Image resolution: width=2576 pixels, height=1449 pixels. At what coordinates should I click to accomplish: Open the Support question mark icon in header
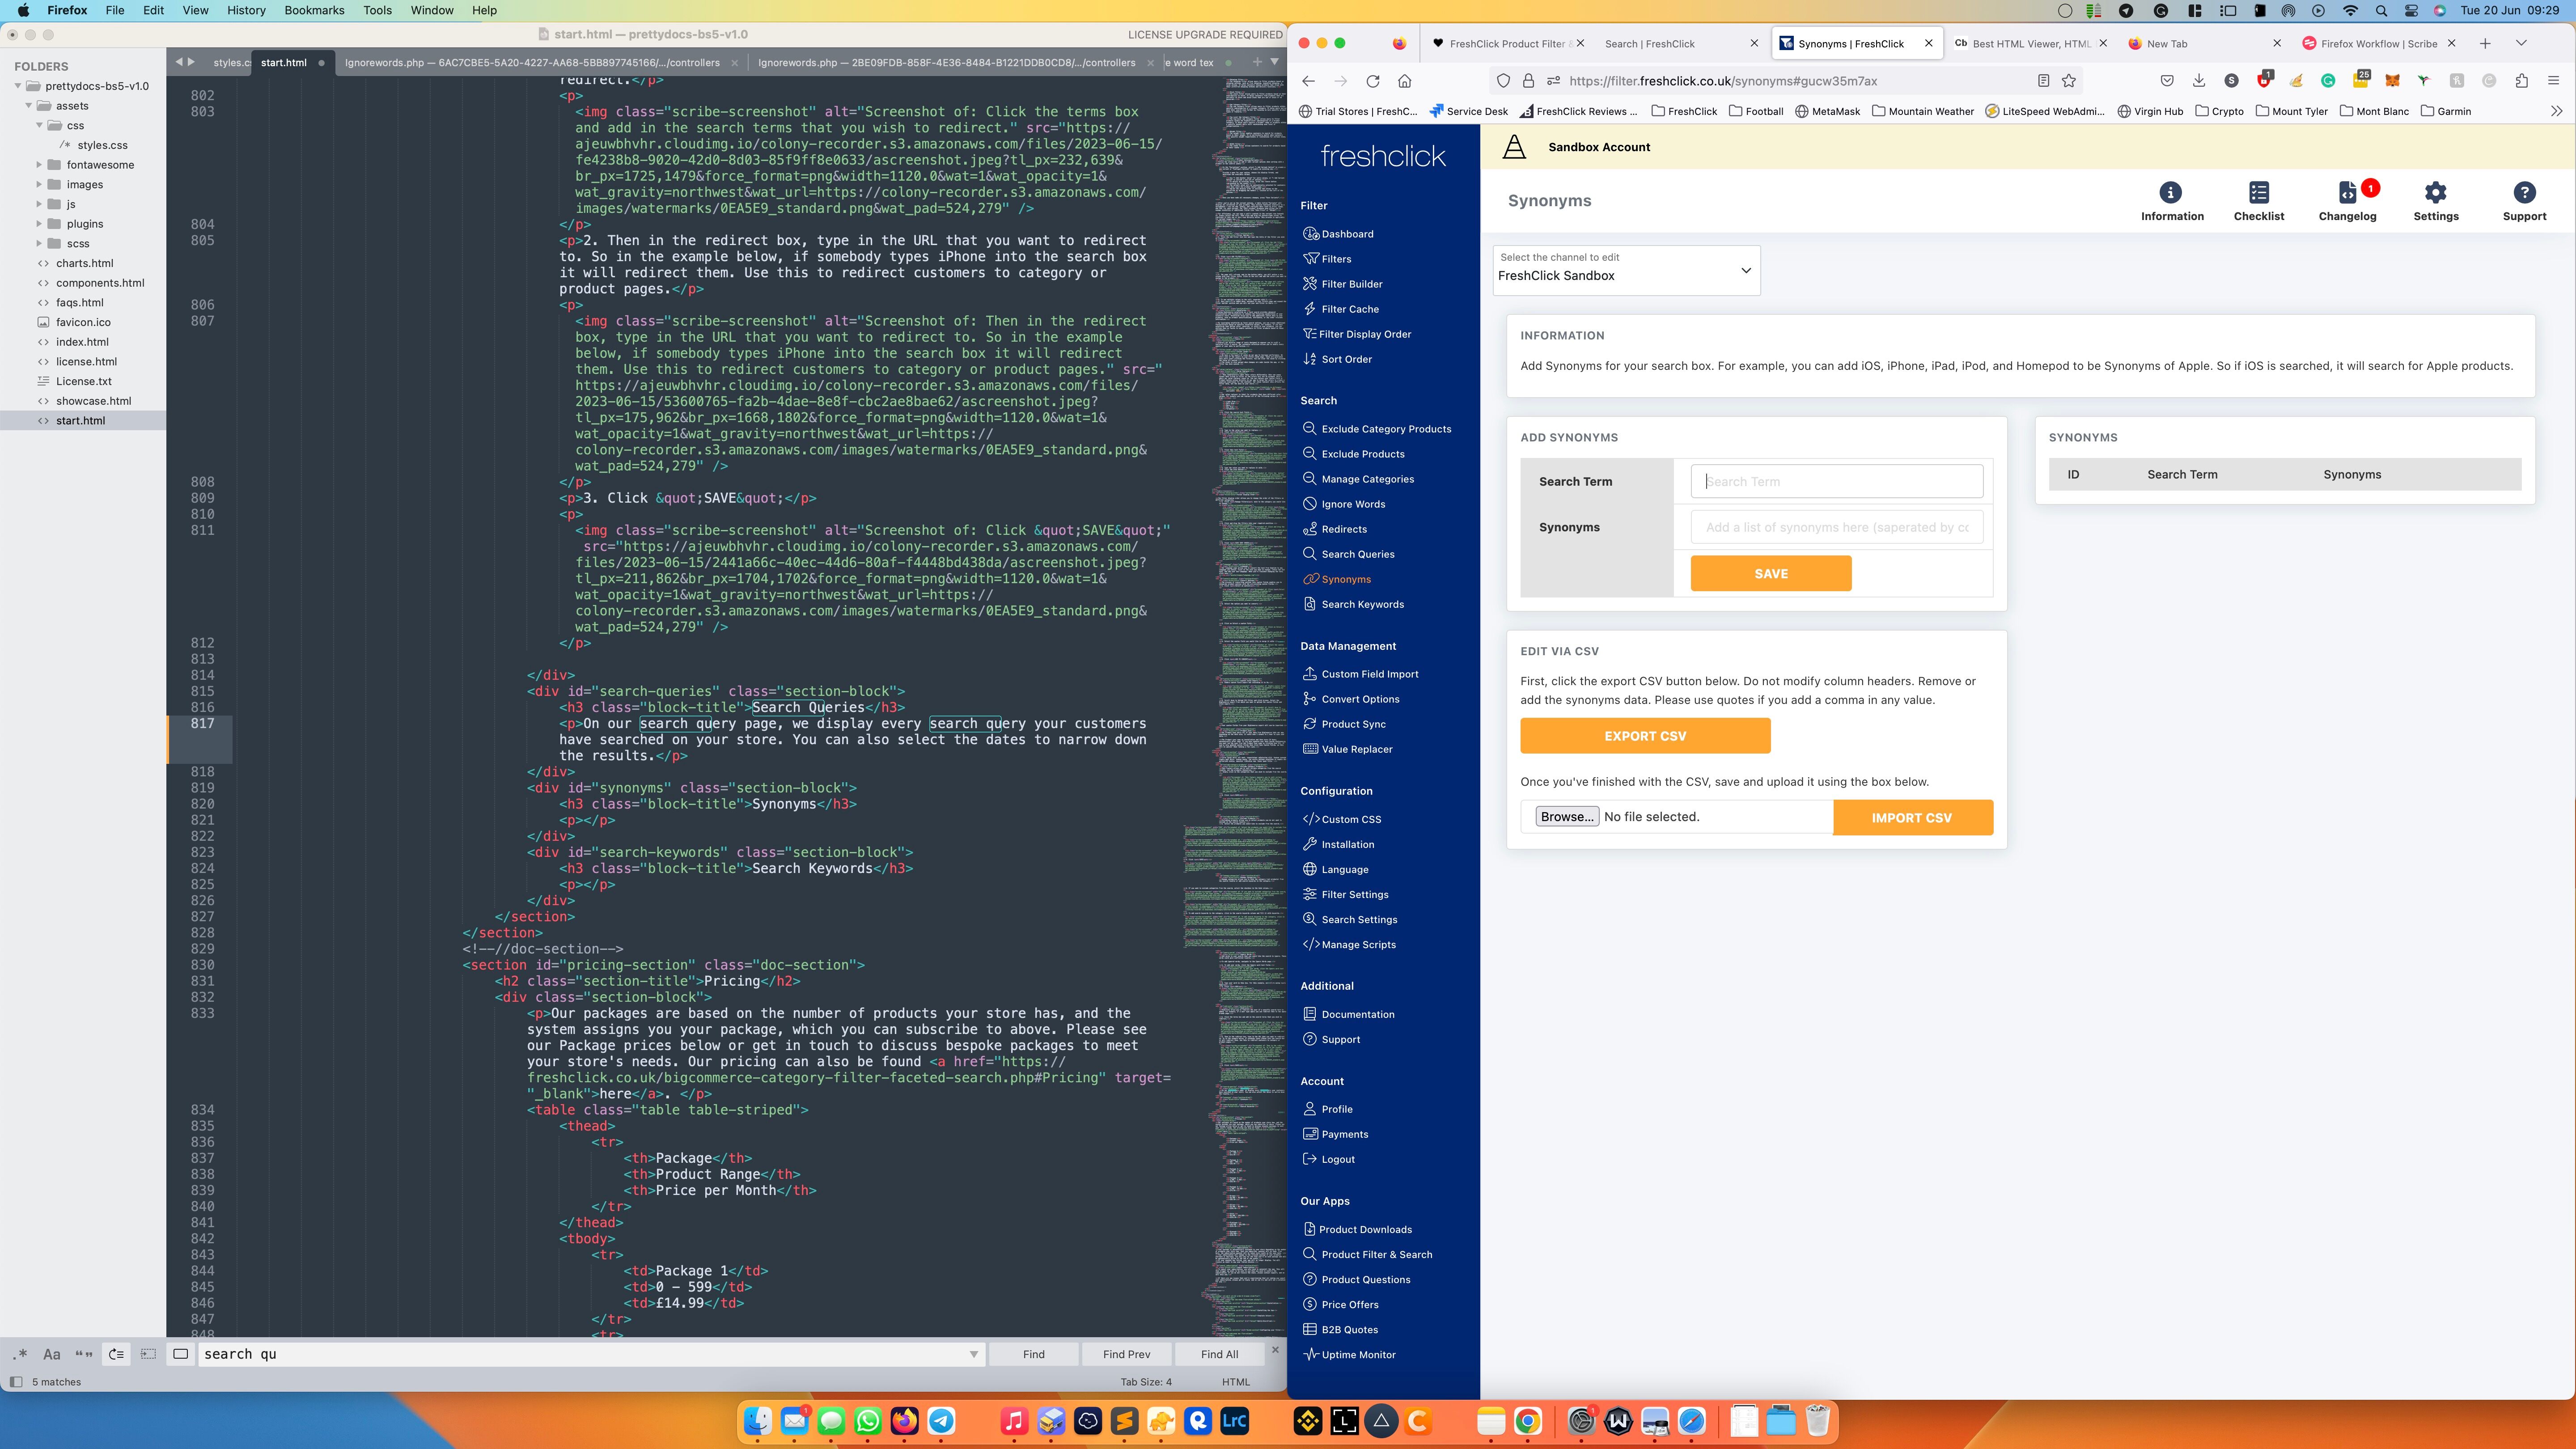tap(2524, 201)
